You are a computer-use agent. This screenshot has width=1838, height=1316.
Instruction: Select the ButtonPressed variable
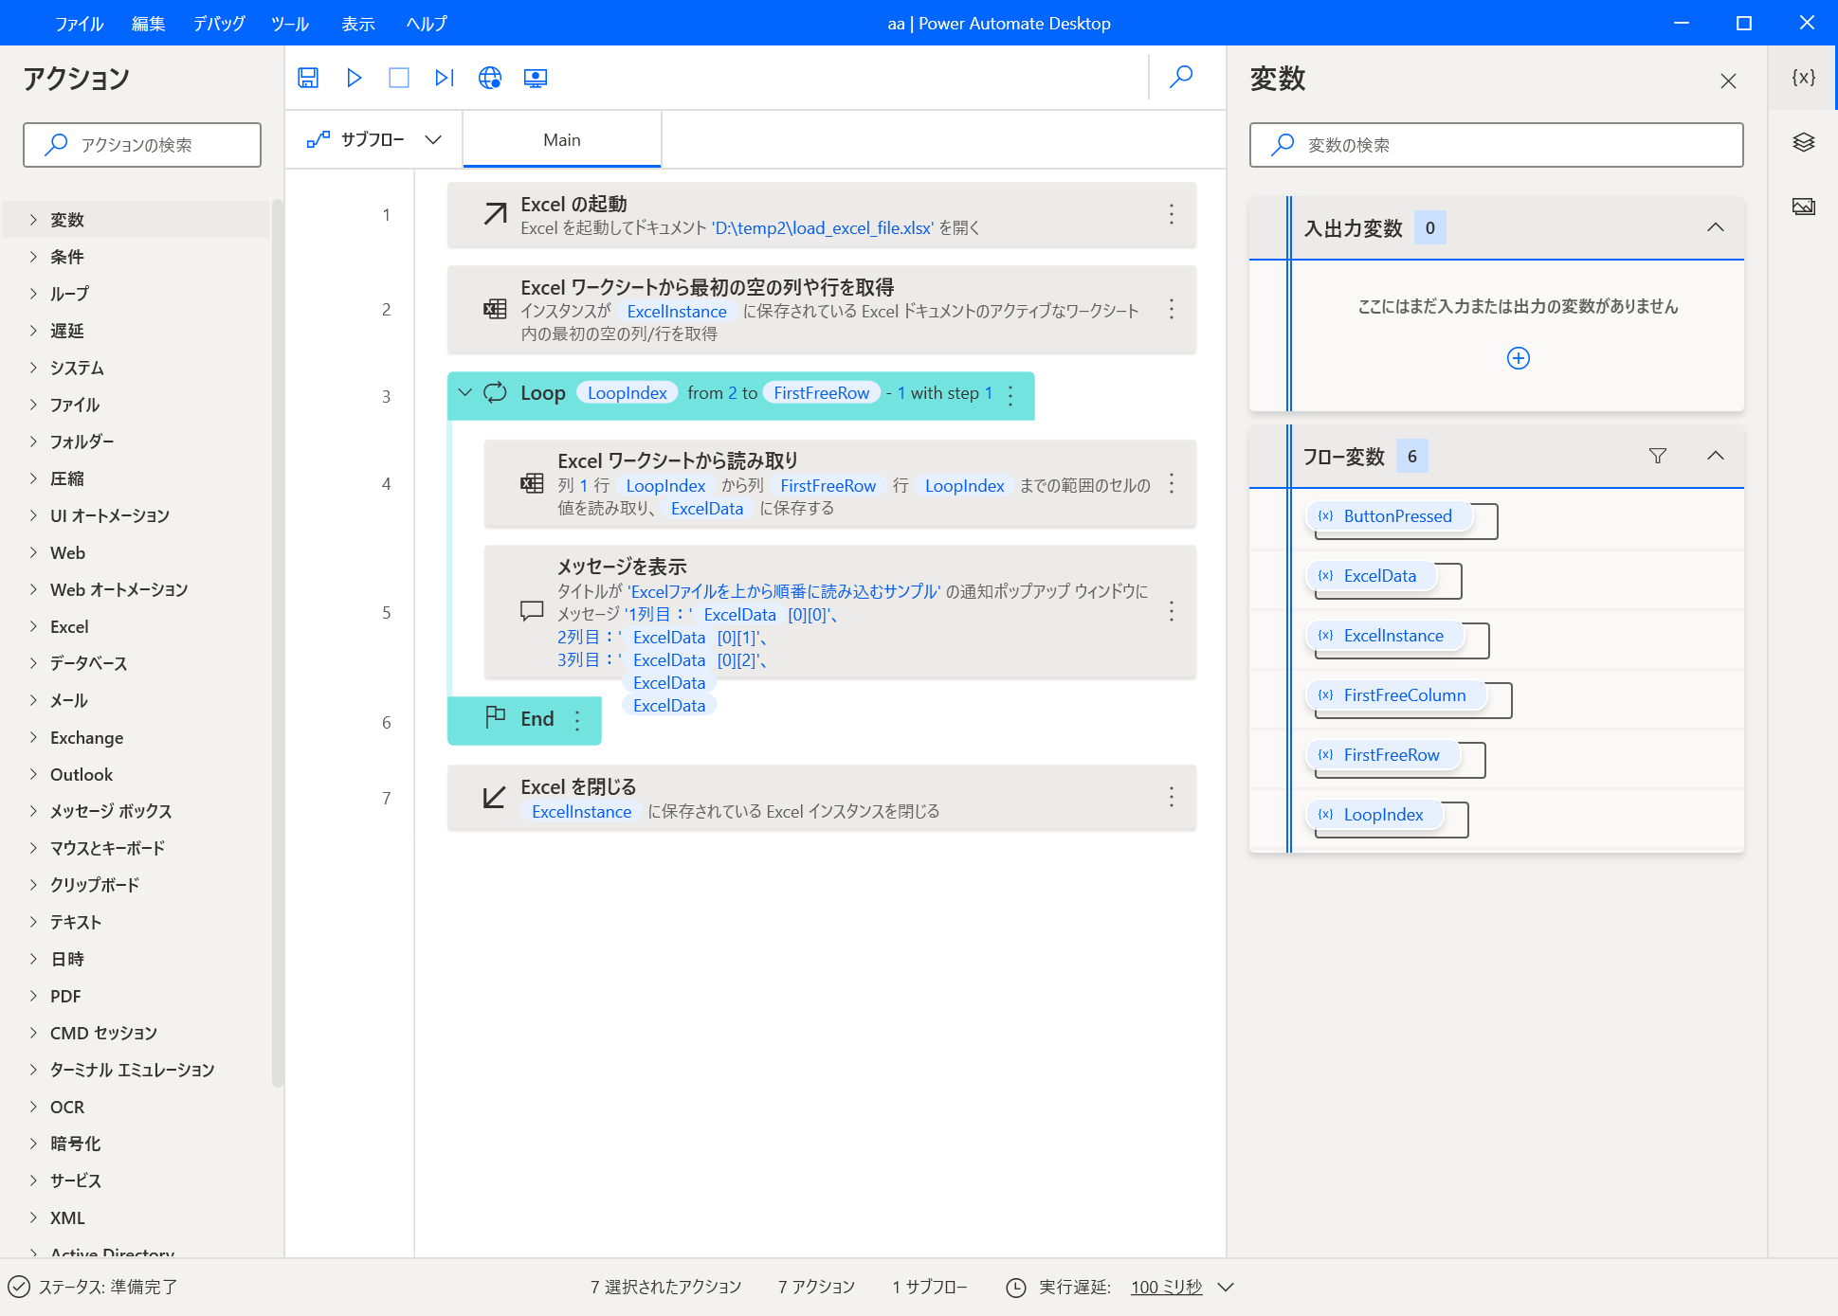point(1388,516)
